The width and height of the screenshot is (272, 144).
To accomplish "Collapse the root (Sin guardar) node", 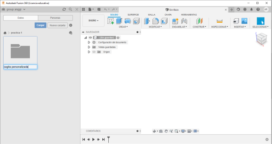I will tap(85, 38).
